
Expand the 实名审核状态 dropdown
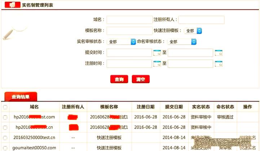pos(122,42)
